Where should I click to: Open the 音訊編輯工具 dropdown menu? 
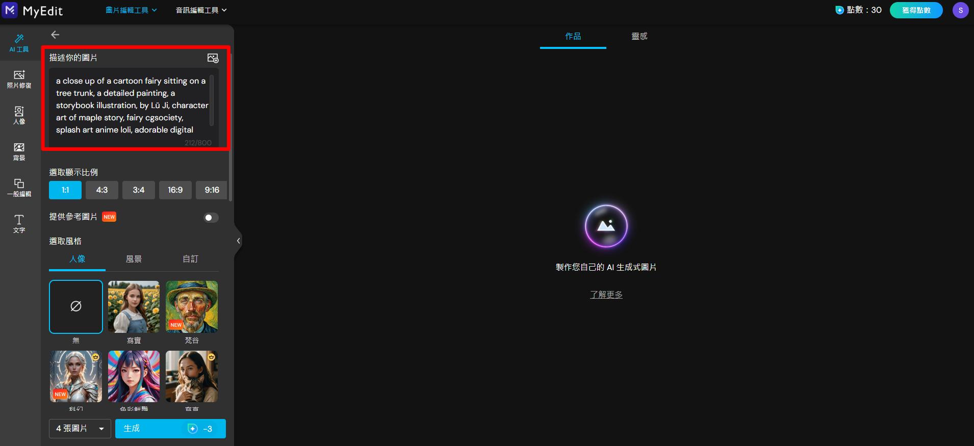(201, 10)
